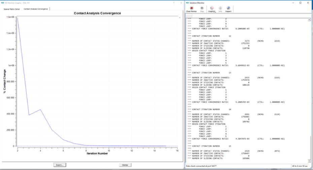Click the NX logo in Nastran Graphs title

pos(3,3)
